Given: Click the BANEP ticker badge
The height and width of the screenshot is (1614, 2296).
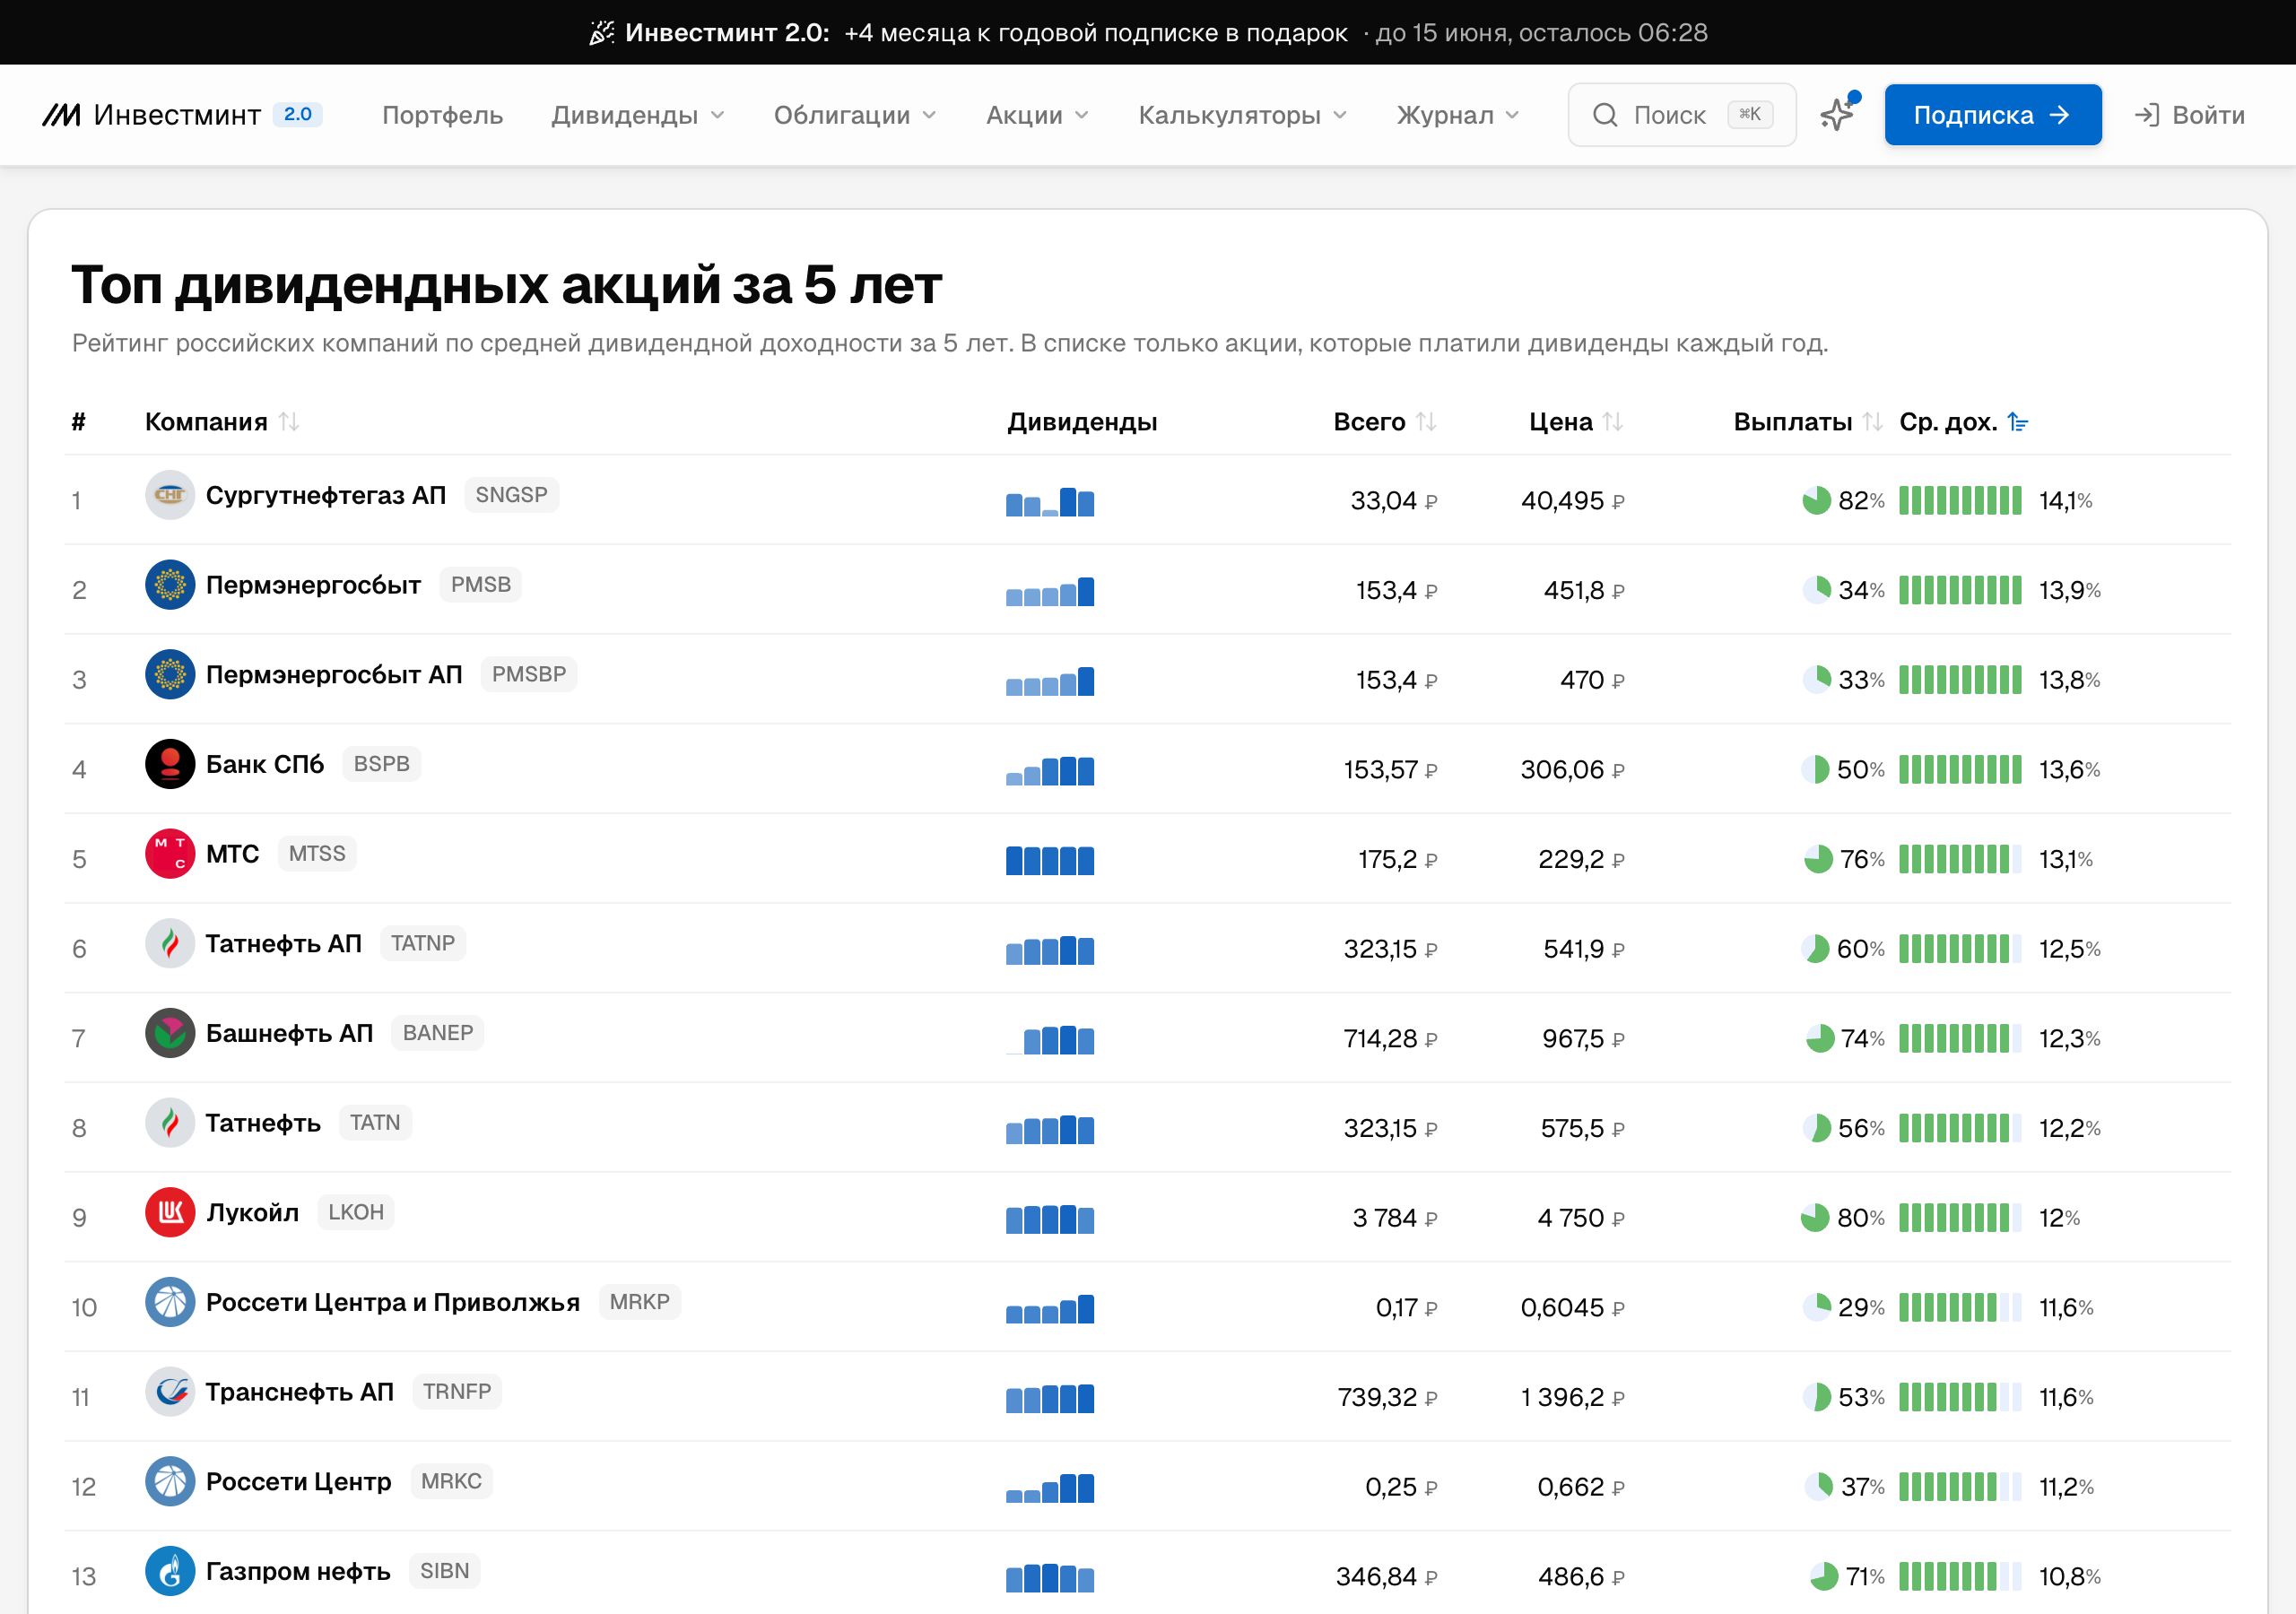Looking at the screenshot, I should click(x=438, y=1033).
